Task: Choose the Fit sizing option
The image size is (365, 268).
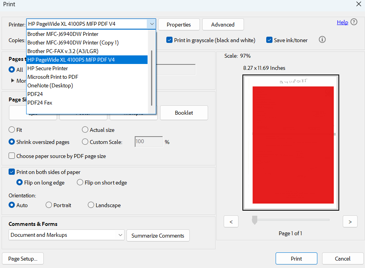Action: click(12, 130)
